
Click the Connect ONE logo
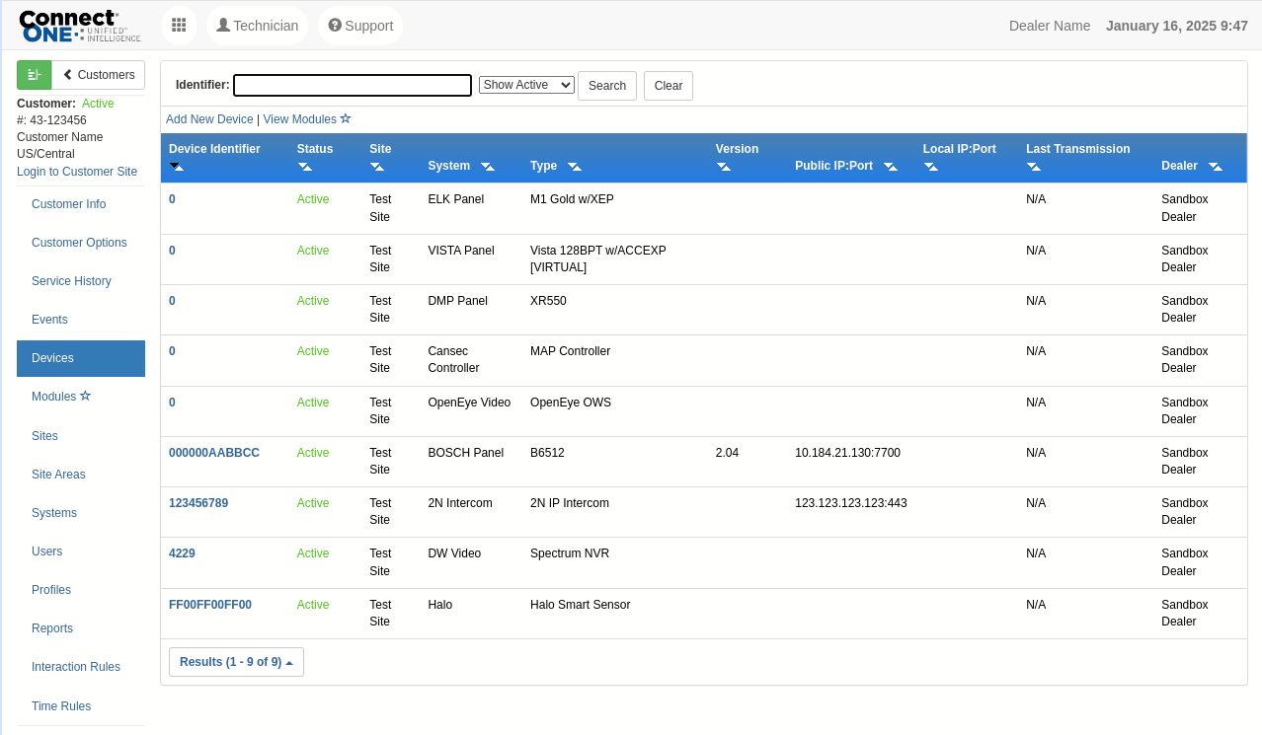click(80, 26)
